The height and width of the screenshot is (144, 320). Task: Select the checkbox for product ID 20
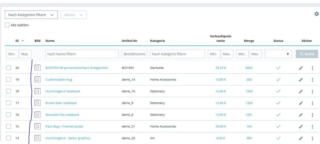point(9,68)
